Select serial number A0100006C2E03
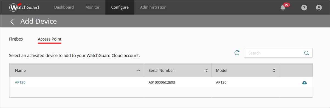The image size is (330, 108). (162, 82)
